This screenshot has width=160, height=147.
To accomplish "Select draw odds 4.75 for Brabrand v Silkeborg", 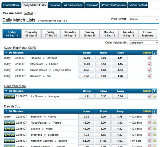I will [103, 135].
